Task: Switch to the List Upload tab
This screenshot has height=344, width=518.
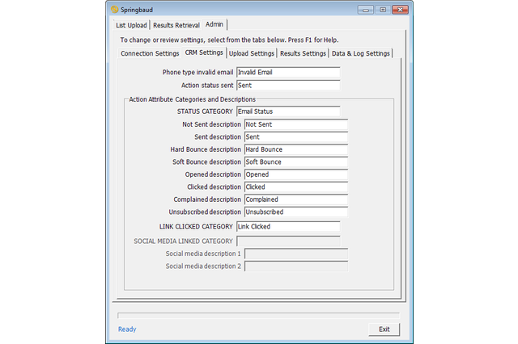Action: [x=131, y=25]
